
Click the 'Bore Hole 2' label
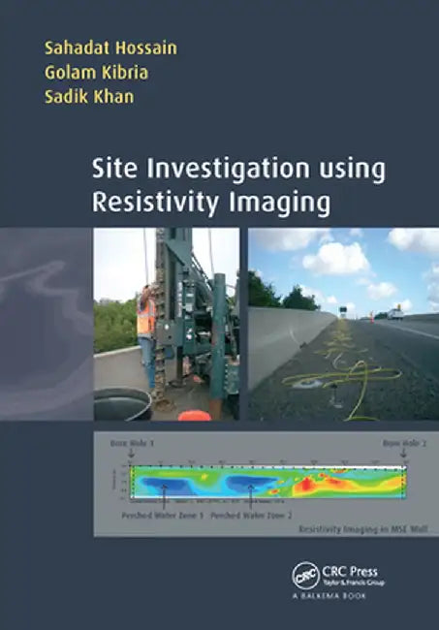404,444
